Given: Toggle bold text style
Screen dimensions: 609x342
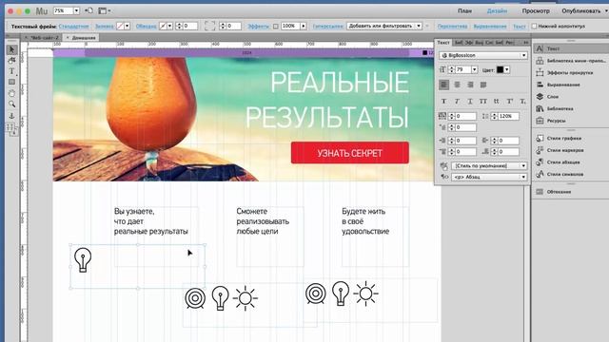Looking at the screenshot, I should click(443, 102).
